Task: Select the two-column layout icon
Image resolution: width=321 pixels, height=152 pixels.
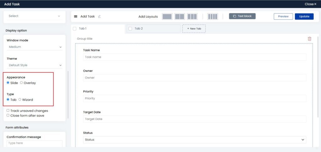Action: [x=180, y=17]
